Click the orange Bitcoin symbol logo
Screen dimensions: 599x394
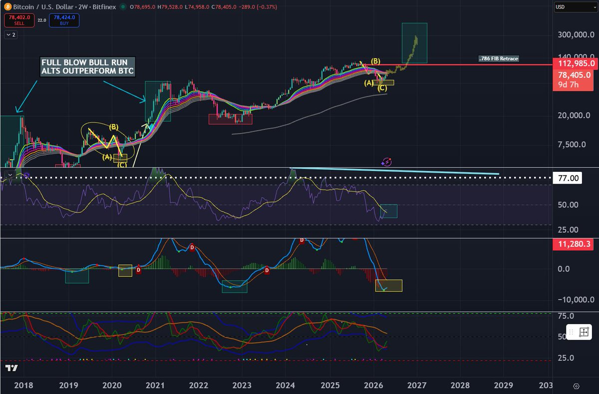8,7
